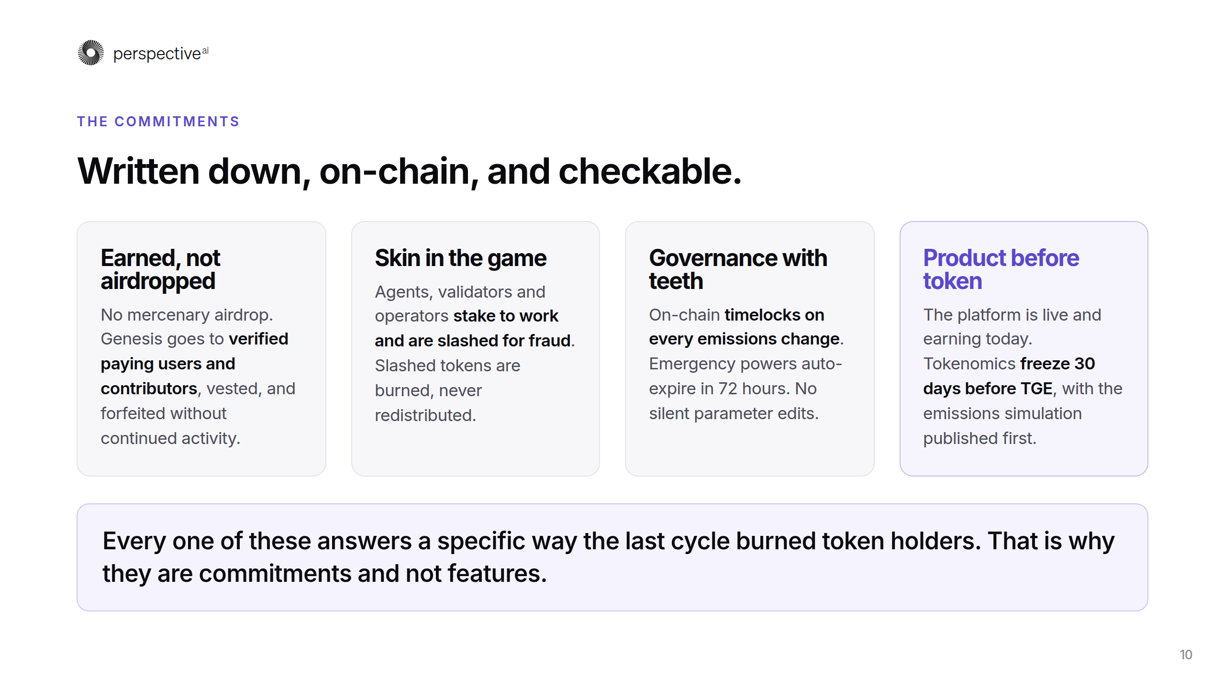The image size is (1225, 689).
Task: Click bold text 'freeze 30 days before TGE'
Action: pos(1009,376)
